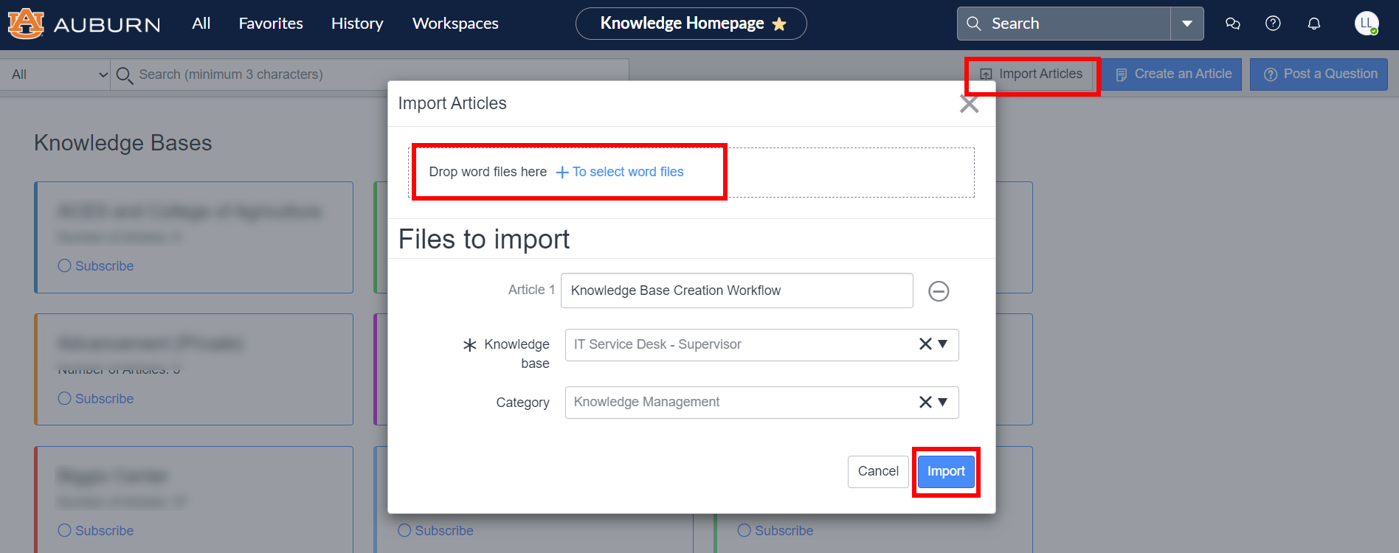Click the Auburn logo
This screenshot has width=1399, height=553.
point(83,24)
